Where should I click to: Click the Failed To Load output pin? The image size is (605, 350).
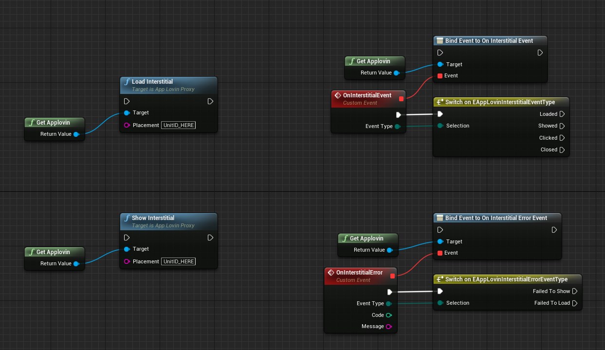pos(574,303)
